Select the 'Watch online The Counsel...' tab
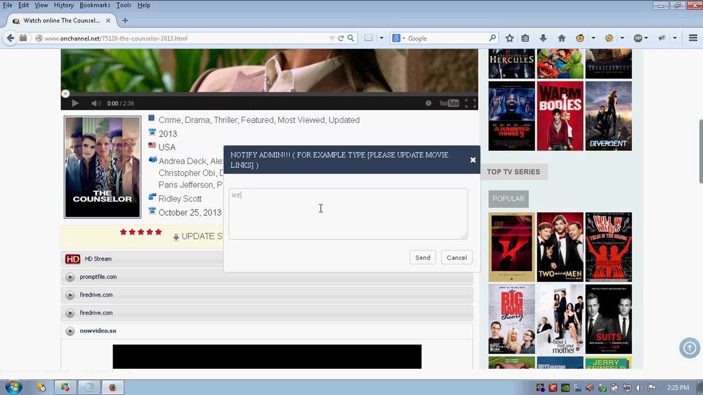 pyautogui.click(x=61, y=20)
